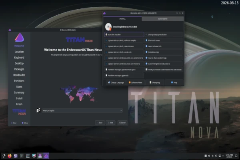This screenshot has height=160, width=240.
Task: Click the EndeavourOS logo atop installer sidebar
Action: tap(19, 37)
